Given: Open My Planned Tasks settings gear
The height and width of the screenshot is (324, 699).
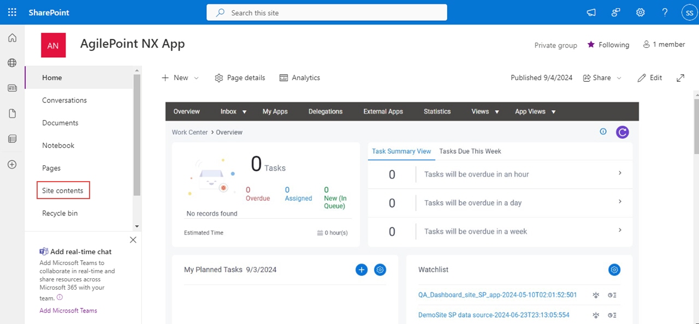Looking at the screenshot, I should pyautogui.click(x=380, y=269).
